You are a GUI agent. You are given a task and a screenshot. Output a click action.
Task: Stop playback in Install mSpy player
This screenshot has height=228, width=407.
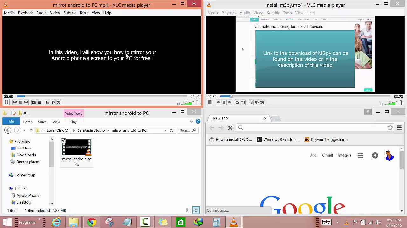(x=224, y=102)
